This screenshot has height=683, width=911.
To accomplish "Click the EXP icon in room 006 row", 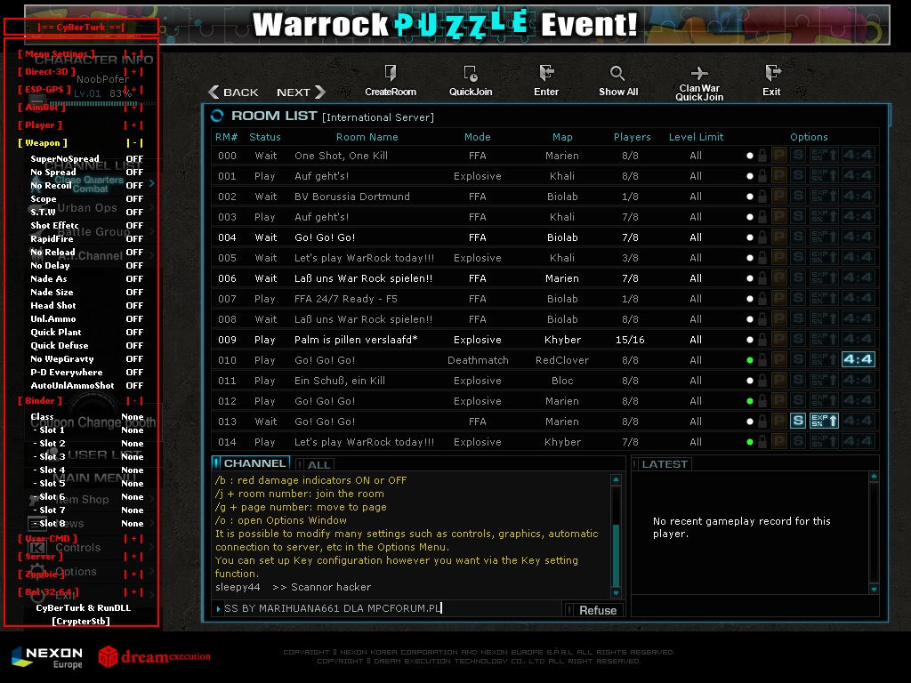I will [824, 278].
